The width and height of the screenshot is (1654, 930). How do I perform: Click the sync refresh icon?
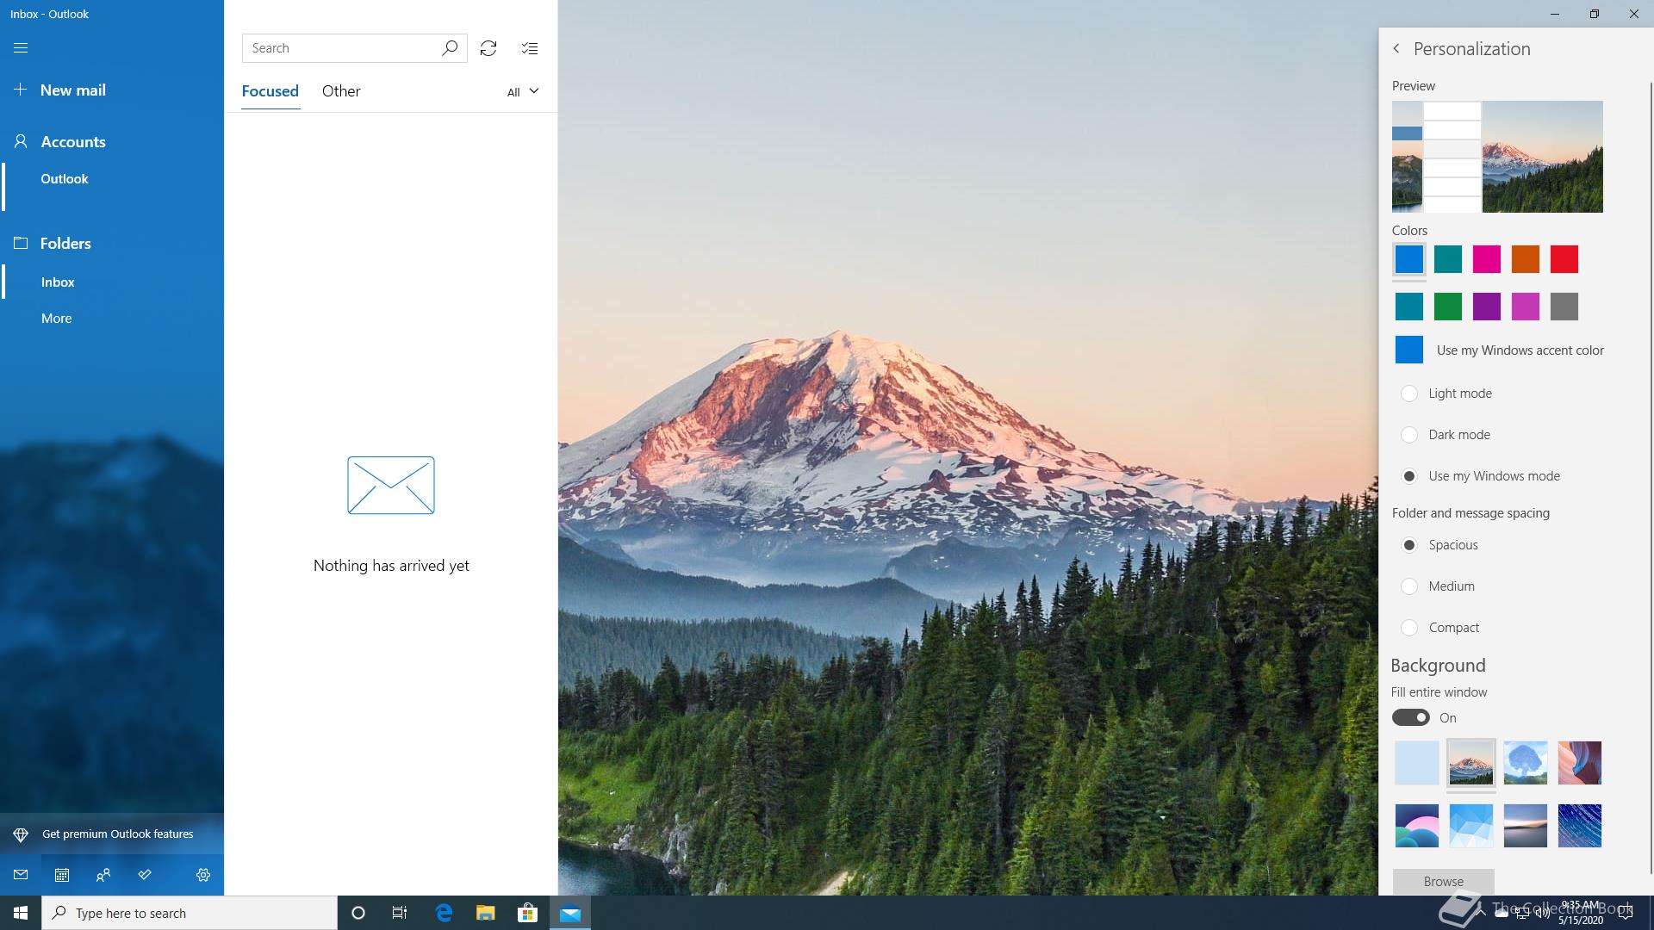click(x=488, y=48)
